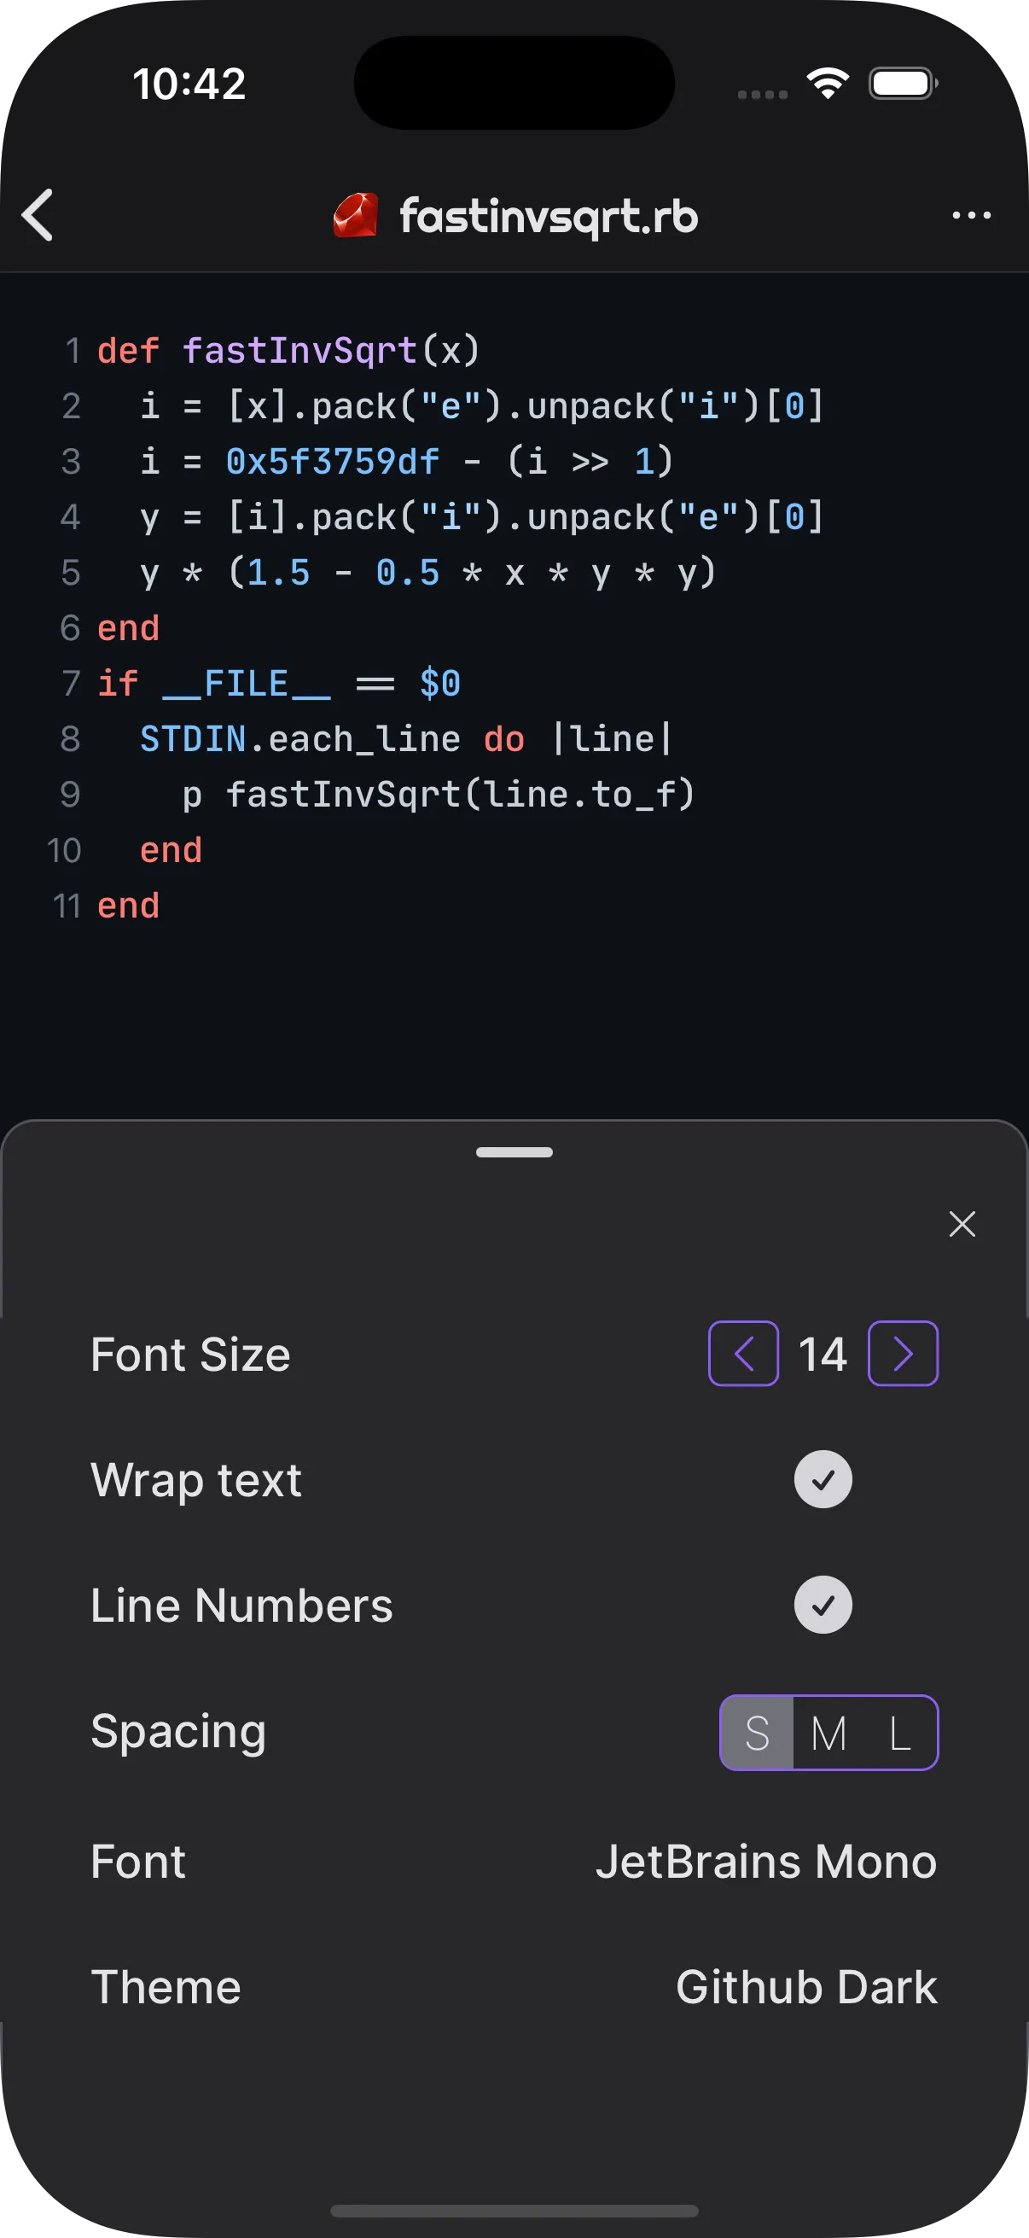Tap line 5 with 1.5 - 0.5 expression
Image resolution: width=1029 pixels, height=2238 pixels.
pos(429,574)
